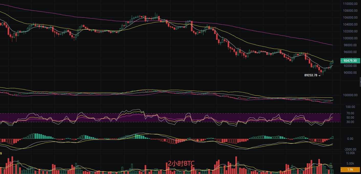This screenshot has width=361, height=174.
Task: Click the RSI 50.00 midline label
Action: (x=350, y=118)
